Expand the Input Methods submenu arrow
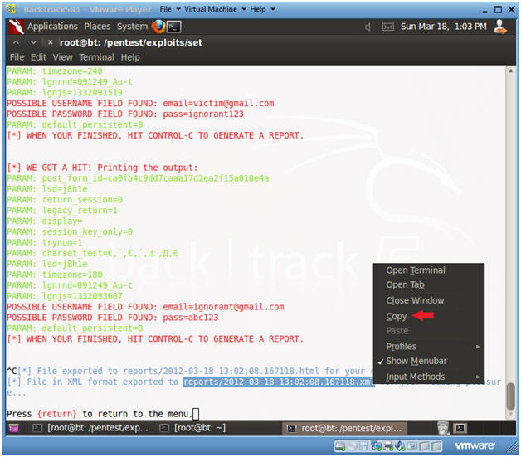 [478, 377]
